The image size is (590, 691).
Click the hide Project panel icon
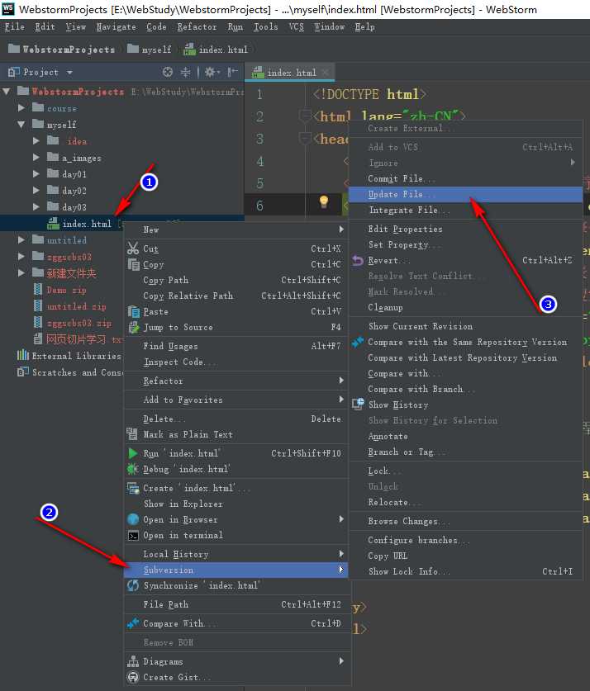232,72
